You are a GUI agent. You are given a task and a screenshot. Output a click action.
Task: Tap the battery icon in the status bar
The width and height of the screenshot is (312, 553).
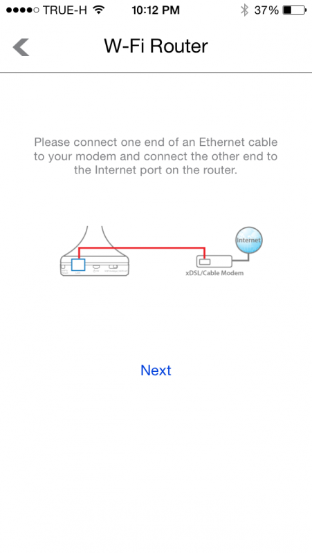pyautogui.click(x=295, y=10)
